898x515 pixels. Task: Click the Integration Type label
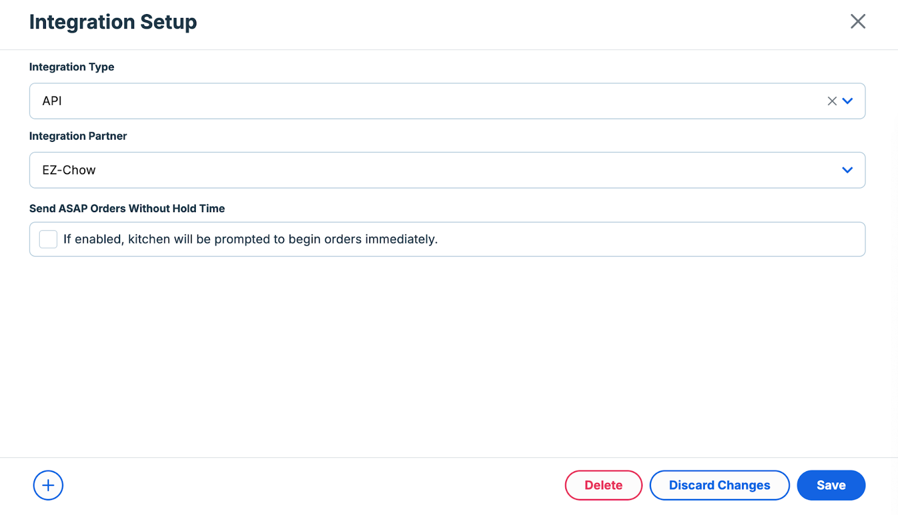(72, 67)
